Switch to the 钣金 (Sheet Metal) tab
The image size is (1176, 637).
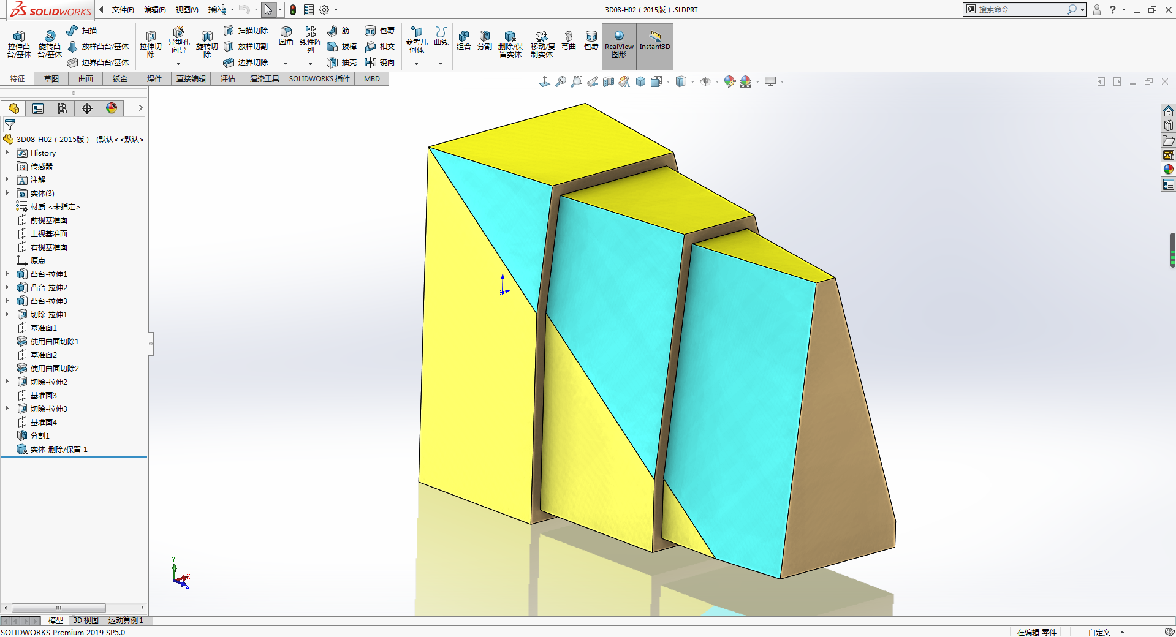pyautogui.click(x=120, y=79)
